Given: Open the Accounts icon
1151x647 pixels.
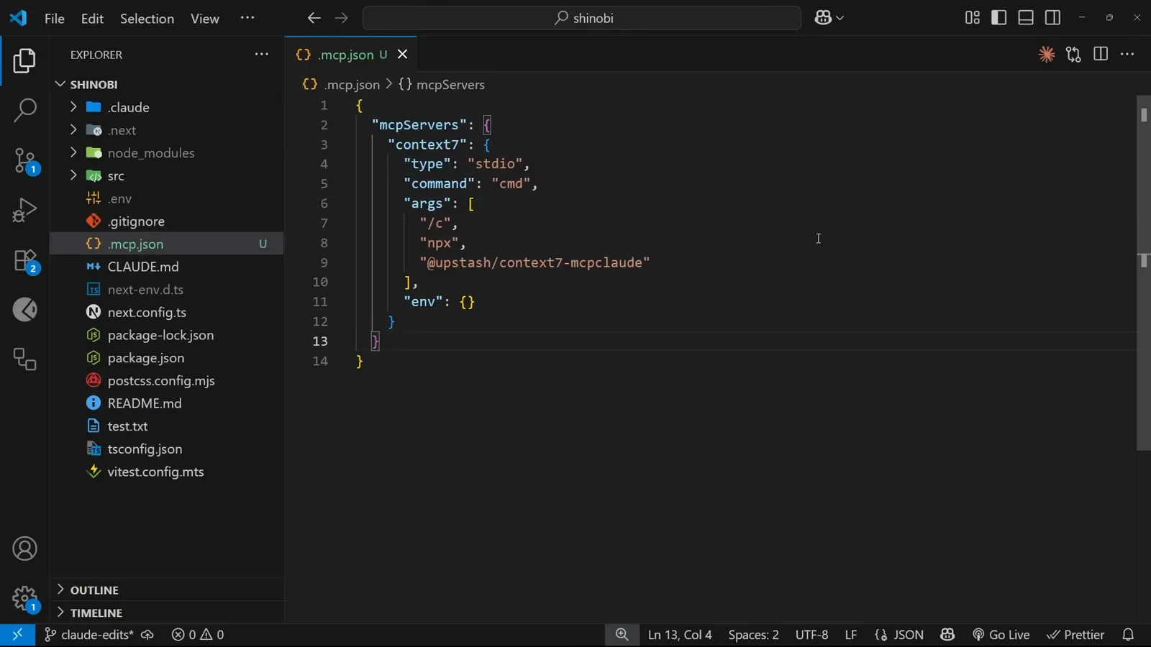Looking at the screenshot, I should coord(24,549).
